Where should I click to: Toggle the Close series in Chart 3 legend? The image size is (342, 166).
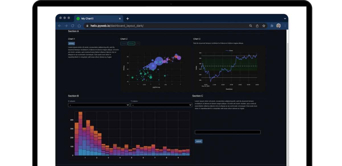click(229, 51)
